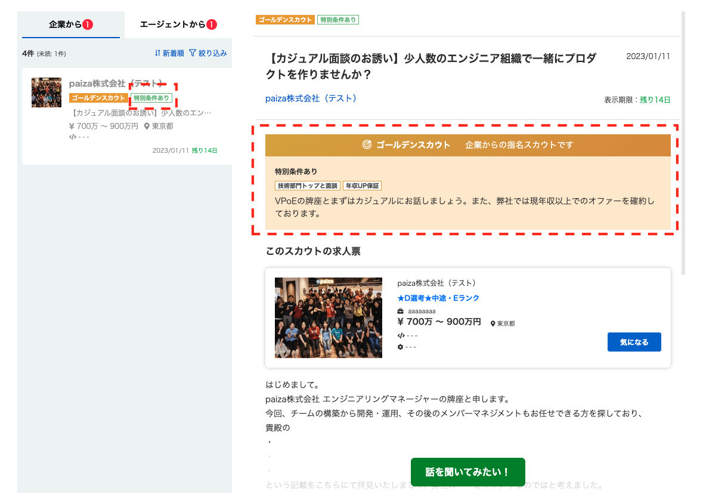This screenshot has height=493, width=703.
Task: Click the funnel filter icon
Action: 193,53
